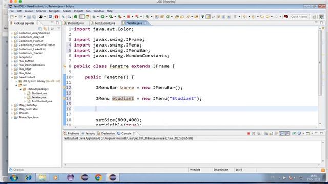Maximize the editor area
The height and width of the screenshot is (184, 328).
coord(321,22)
